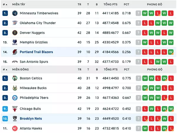Click the Minnesota Timberwolves team logo

pyautogui.click(x=15, y=13)
